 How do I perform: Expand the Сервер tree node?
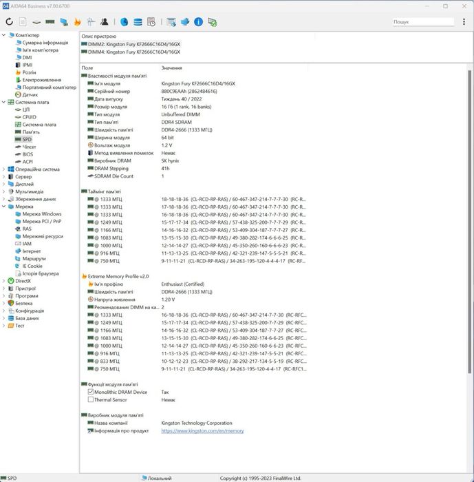point(3,176)
